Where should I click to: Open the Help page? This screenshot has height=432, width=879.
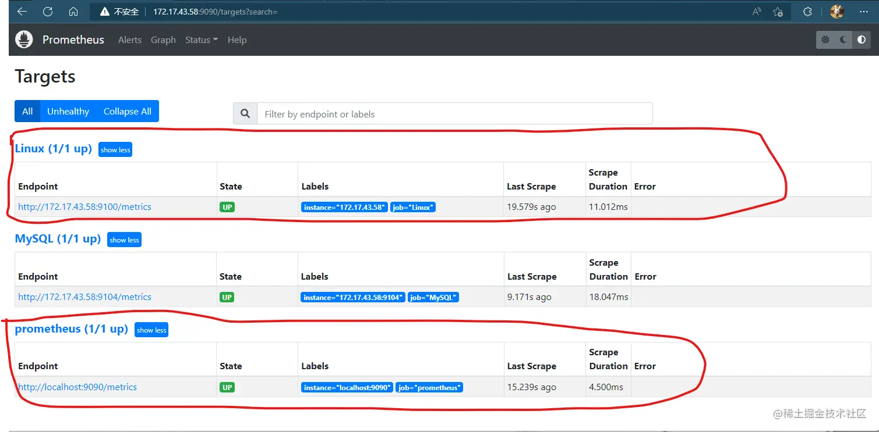pos(237,40)
